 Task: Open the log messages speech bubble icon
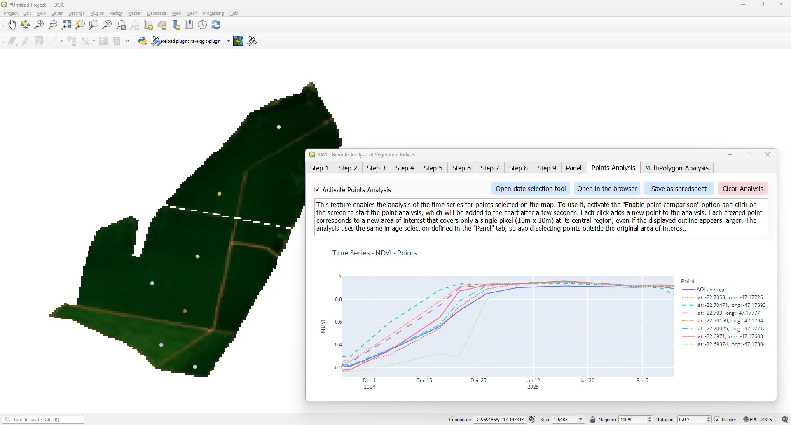click(784, 419)
